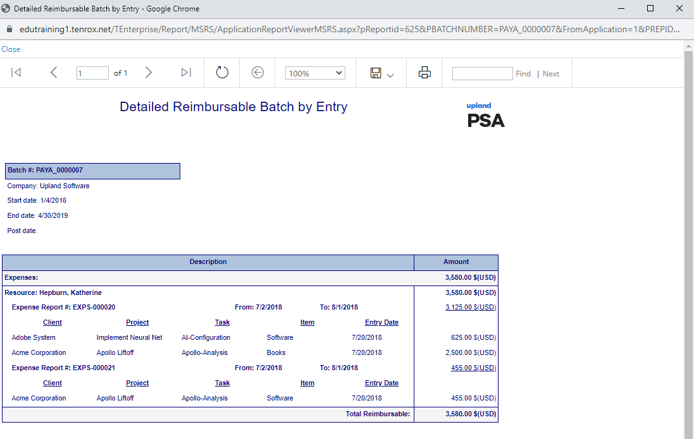Click Next search result link
Screen dimensions: 694x439
pos(551,74)
